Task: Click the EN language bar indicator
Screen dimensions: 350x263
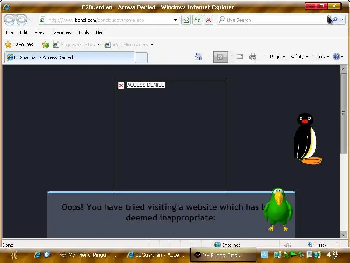Action: pyautogui.click(x=264, y=255)
